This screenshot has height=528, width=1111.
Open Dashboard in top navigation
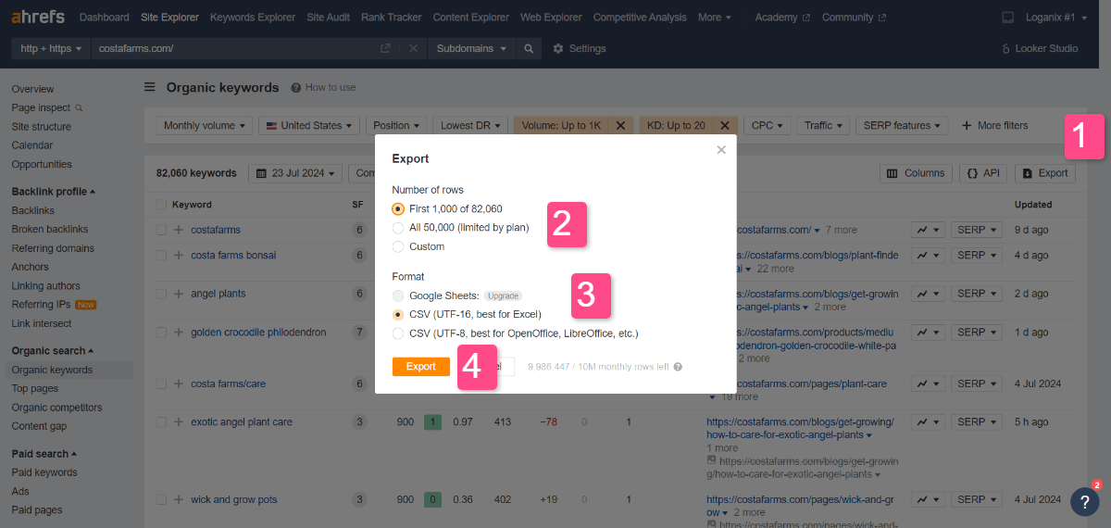click(x=105, y=17)
